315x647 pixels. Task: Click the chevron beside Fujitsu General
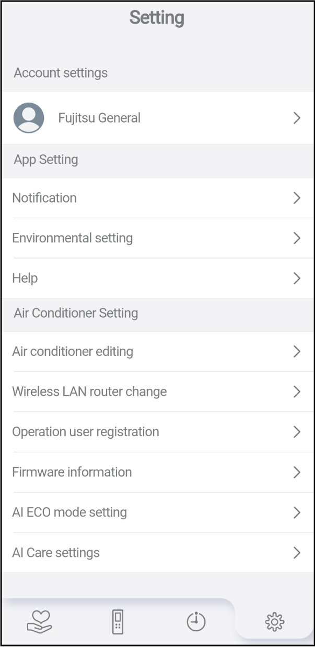(x=297, y=118)
